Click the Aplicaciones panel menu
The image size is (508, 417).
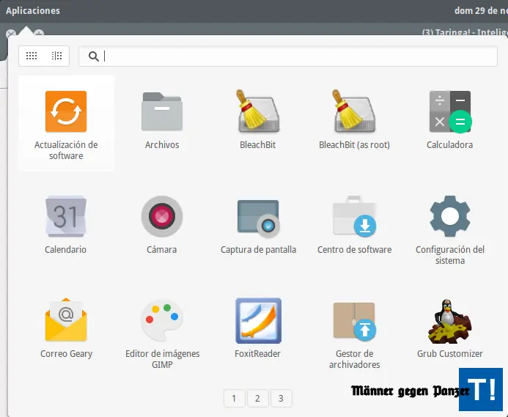(x=33, y=11)
